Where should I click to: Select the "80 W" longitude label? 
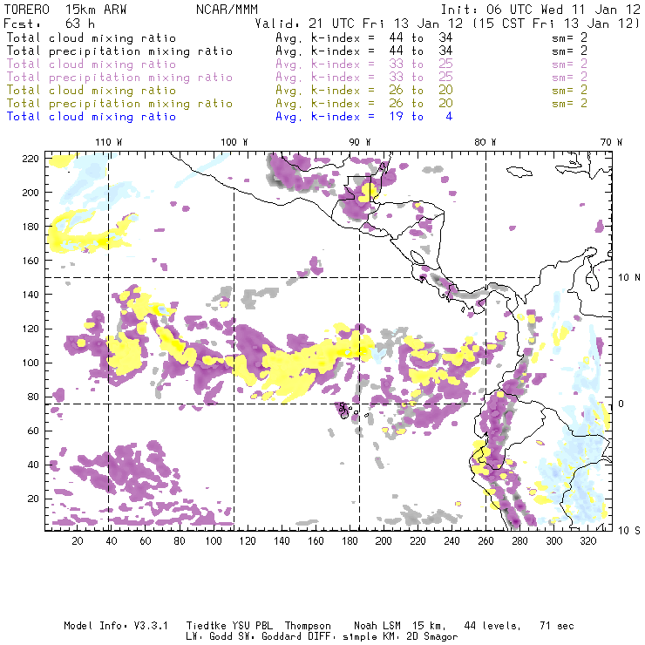pyautogui.click(x=485, y=142)
